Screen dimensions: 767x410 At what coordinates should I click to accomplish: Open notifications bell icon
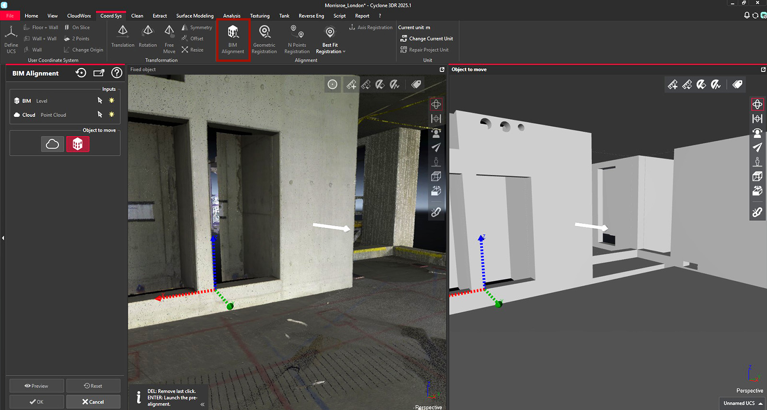coord(746,15)
